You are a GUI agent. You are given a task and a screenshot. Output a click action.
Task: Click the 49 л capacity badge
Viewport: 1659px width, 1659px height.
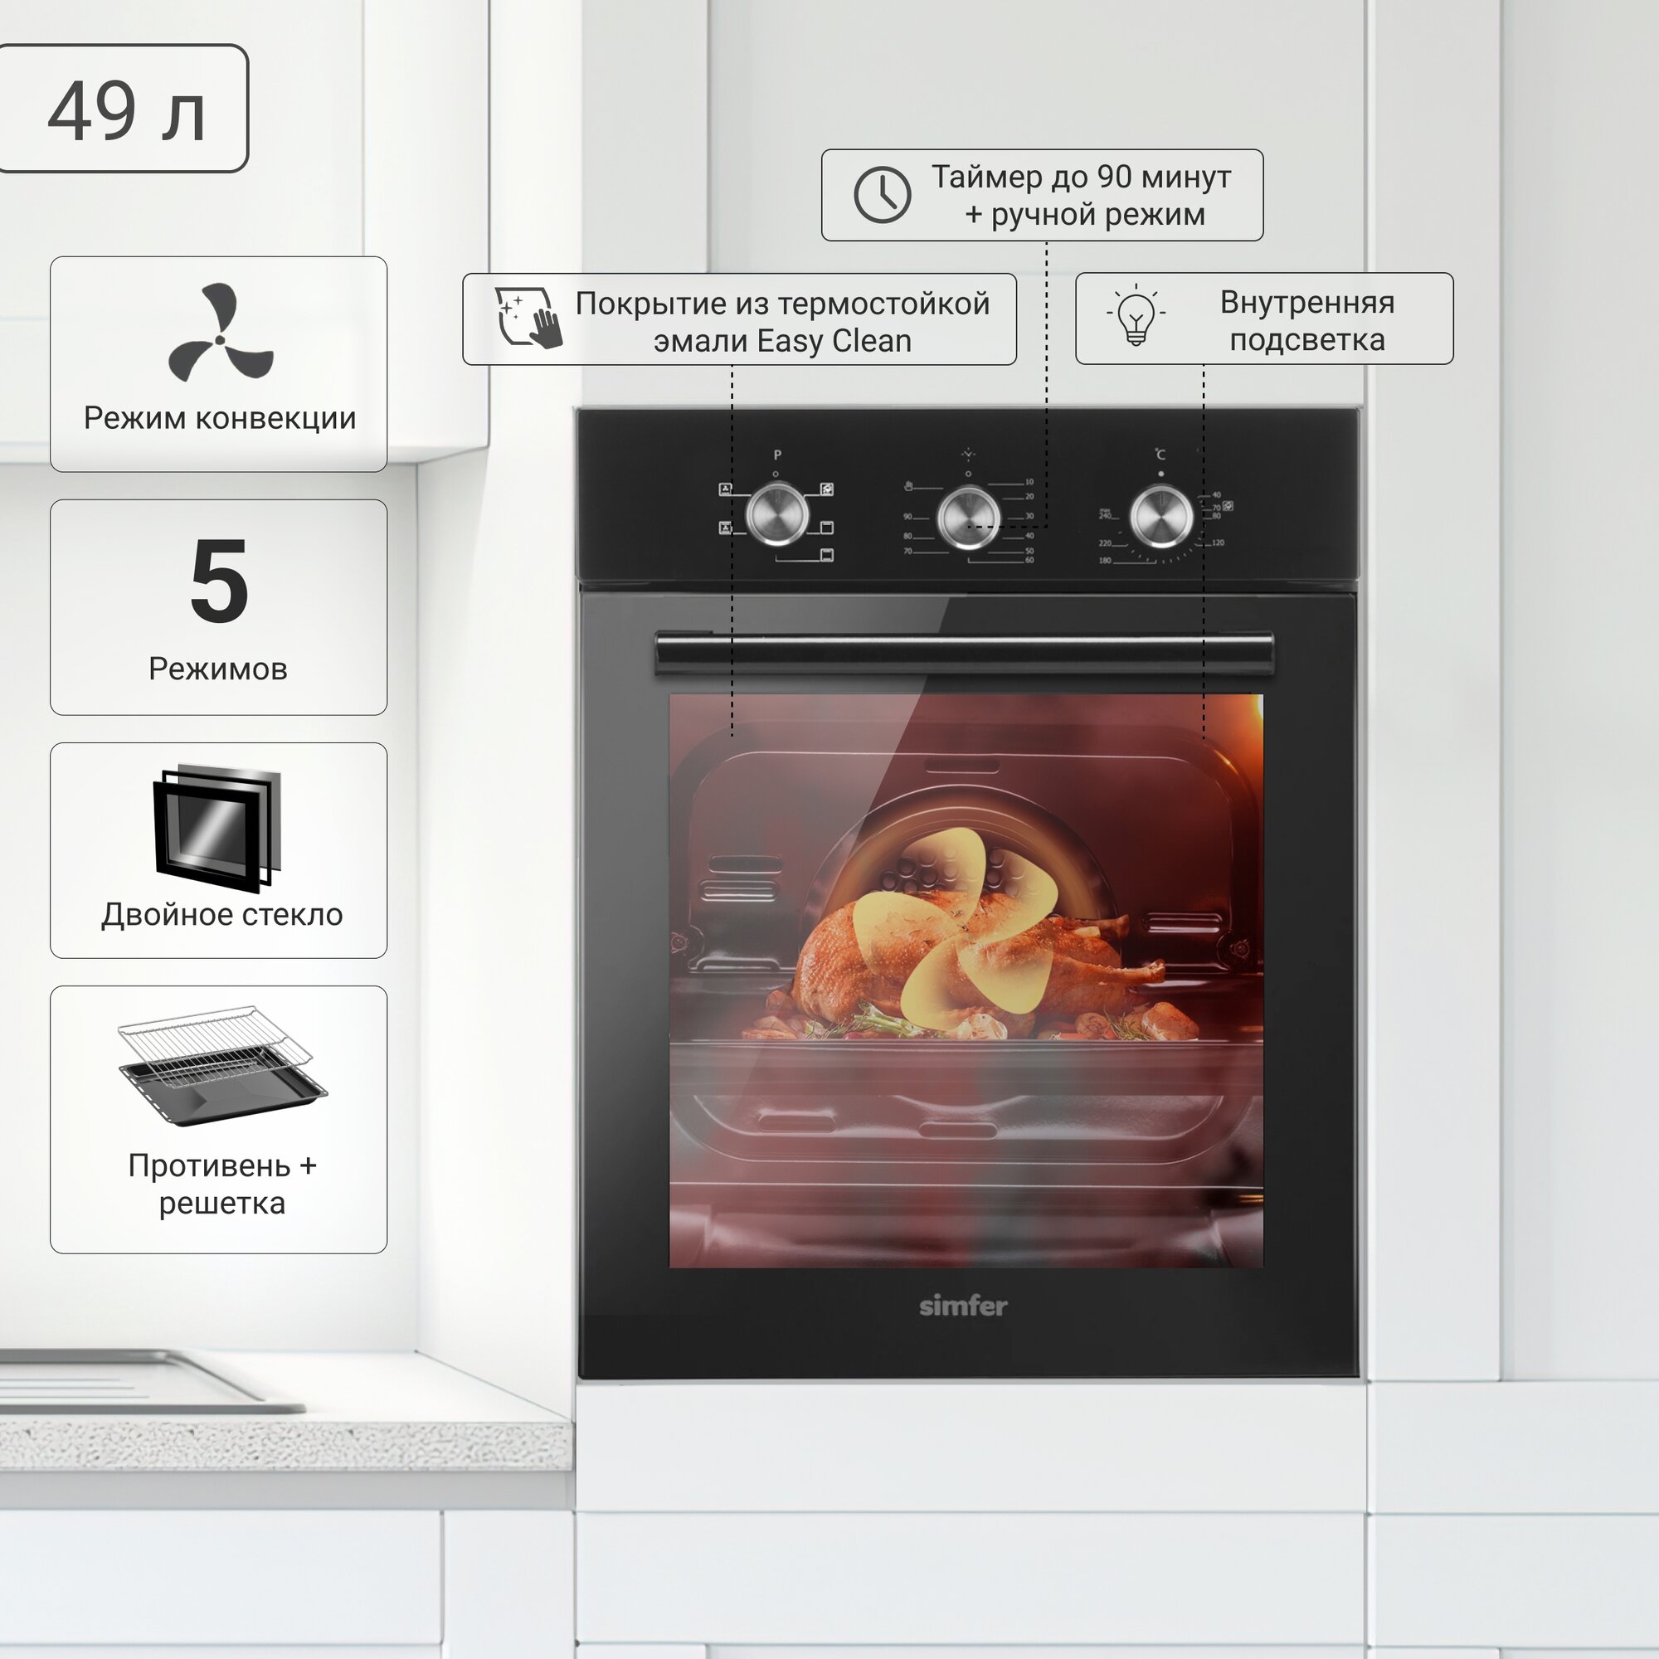pyautogui.click(x=123, y=110)
